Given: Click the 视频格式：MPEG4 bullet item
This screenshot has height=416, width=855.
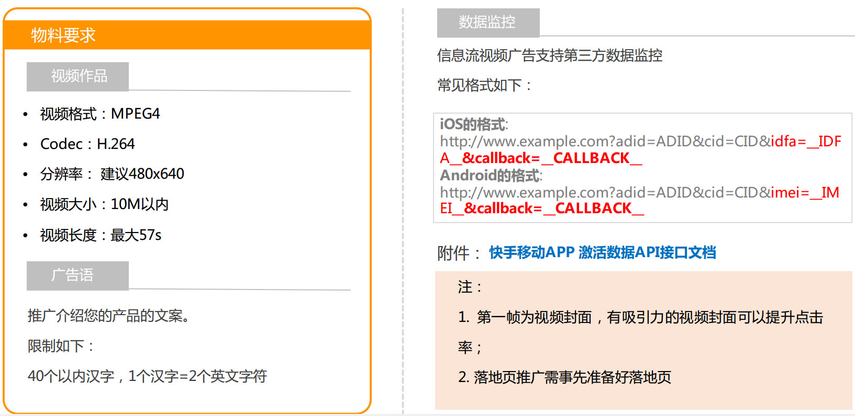Looking at the screenshot, I should coord(100,114).
